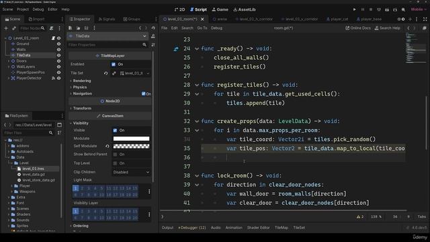430x242 pixels.
Task: Open the AssetLib workspace
Action: [245, 9]
